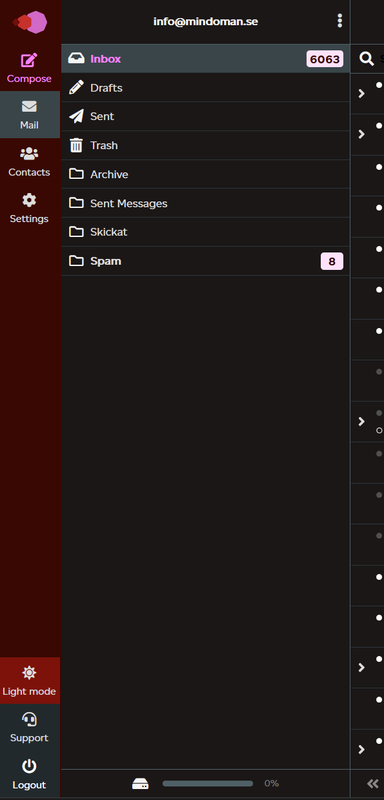Screen dimensions: 384x800
Task: Open the three-dot options menu
Action: (340, 21)
